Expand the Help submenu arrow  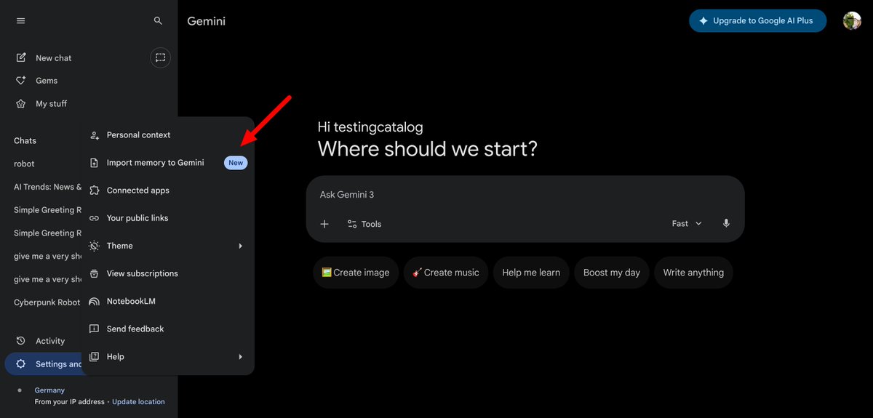[240, 357]
